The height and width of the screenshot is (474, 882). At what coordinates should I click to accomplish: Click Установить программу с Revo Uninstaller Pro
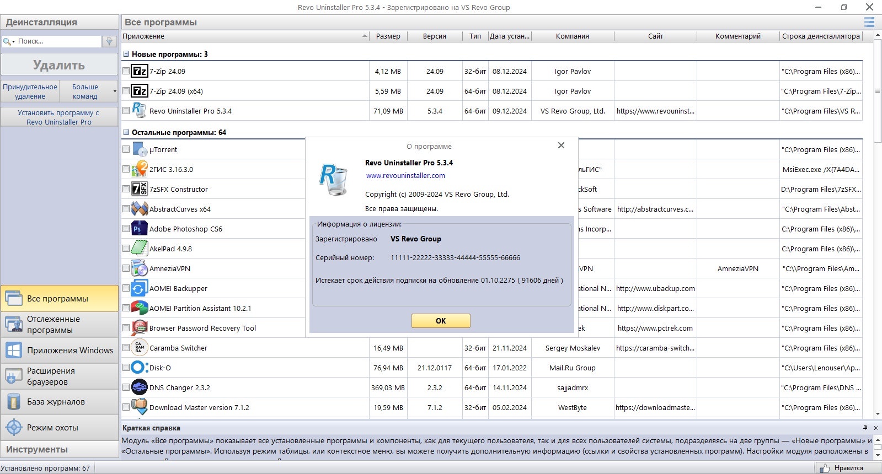click(59, 117)
